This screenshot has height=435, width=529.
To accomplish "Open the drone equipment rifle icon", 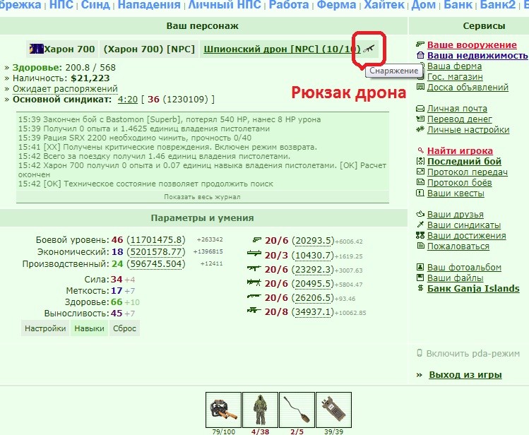I will (x=369, y=49).
